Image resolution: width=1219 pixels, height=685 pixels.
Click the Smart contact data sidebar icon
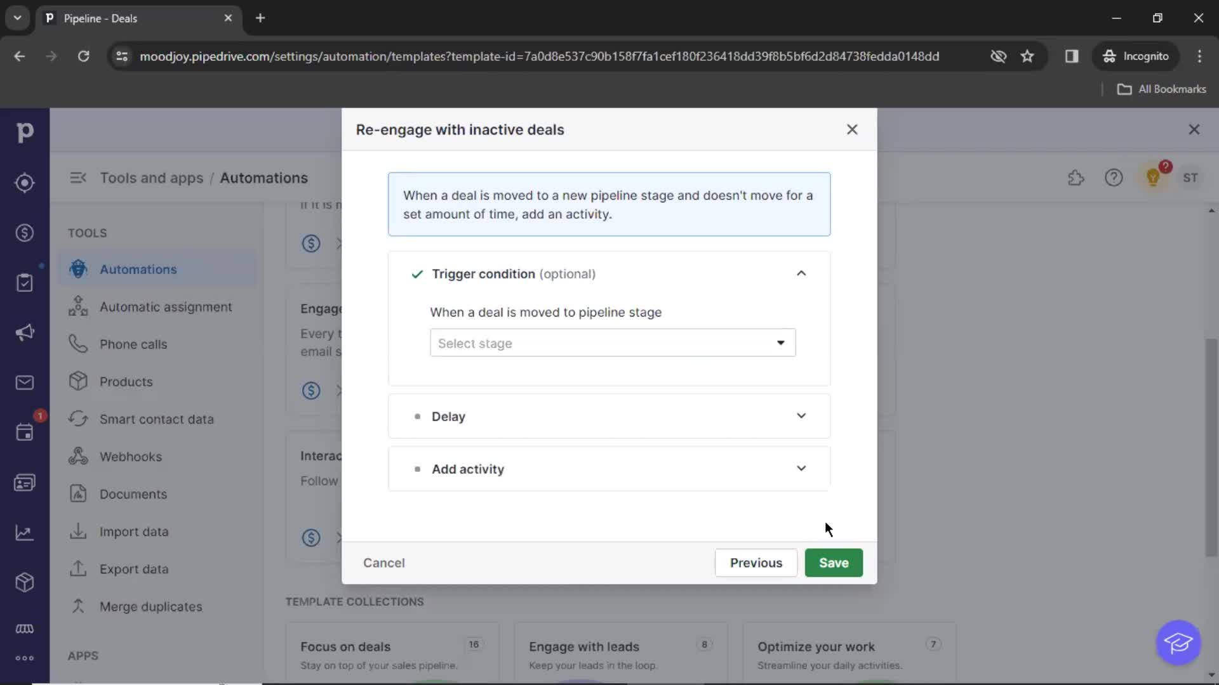coord(78,418)
